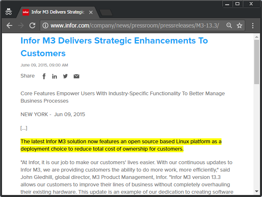This screenshot has height=197, width=262.
Task: Open the Chrome three-dot menu
Action: (x=253, y=25)
